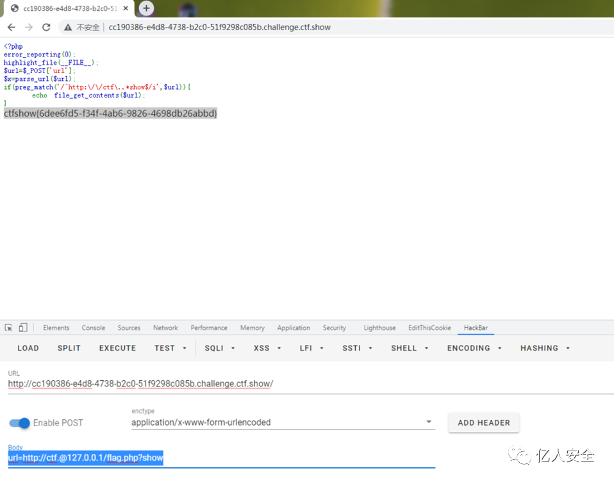Screen dimensions: 614x482
Task: Click the $x=parse_url($url) code line
Action: point(39,79)
